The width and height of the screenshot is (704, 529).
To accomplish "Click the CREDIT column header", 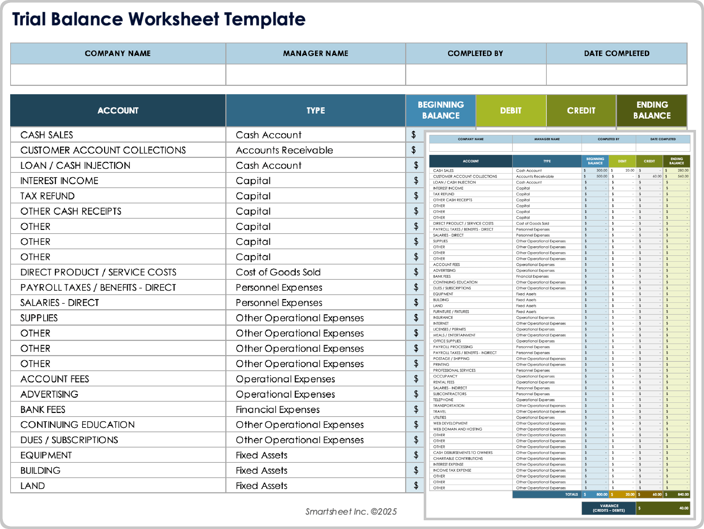I will pyautogui.click(x=581, y=110).
